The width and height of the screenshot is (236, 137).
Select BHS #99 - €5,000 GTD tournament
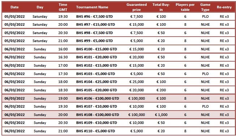pos(94,41)
